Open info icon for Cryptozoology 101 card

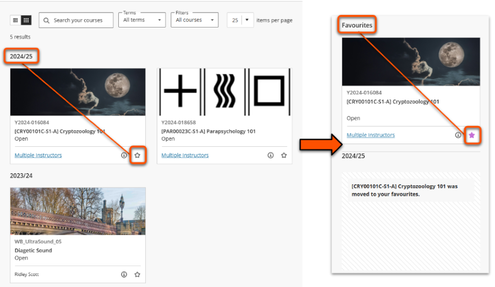124,156
